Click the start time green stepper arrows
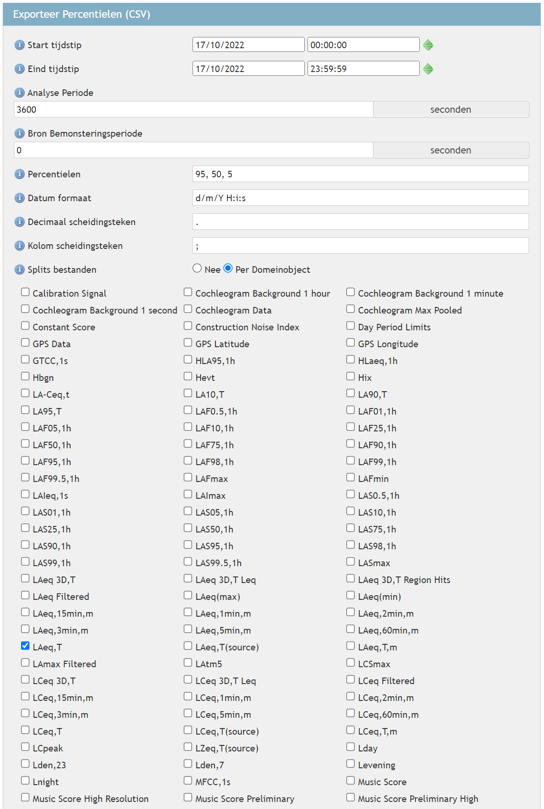 point(428,45)
